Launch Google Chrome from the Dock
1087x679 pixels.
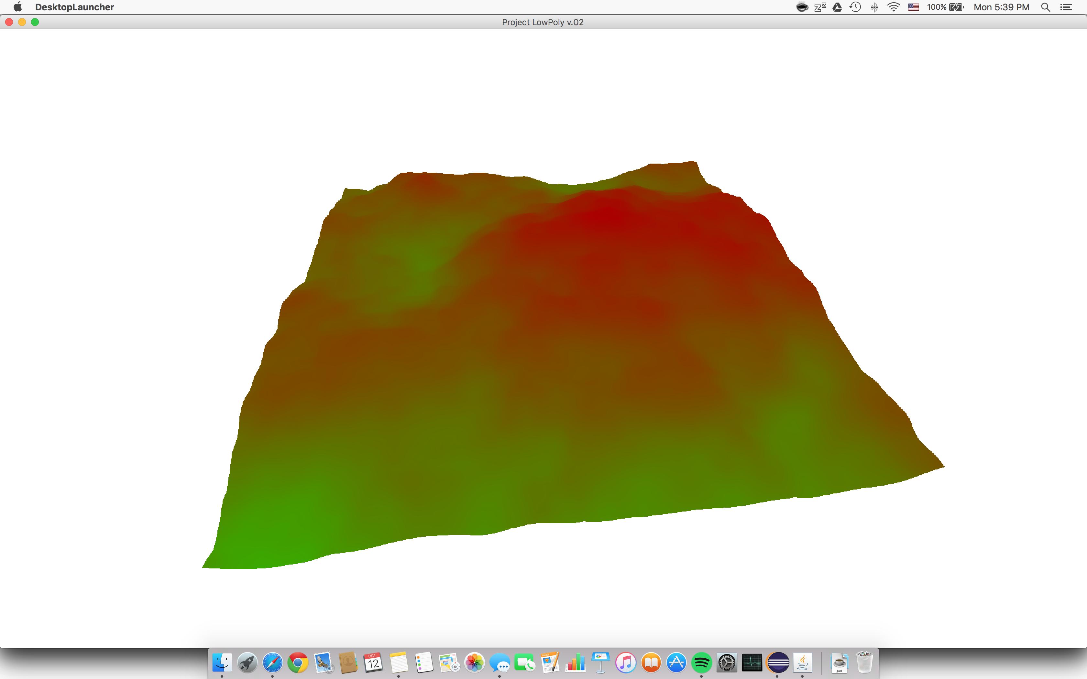click(298, 663)
